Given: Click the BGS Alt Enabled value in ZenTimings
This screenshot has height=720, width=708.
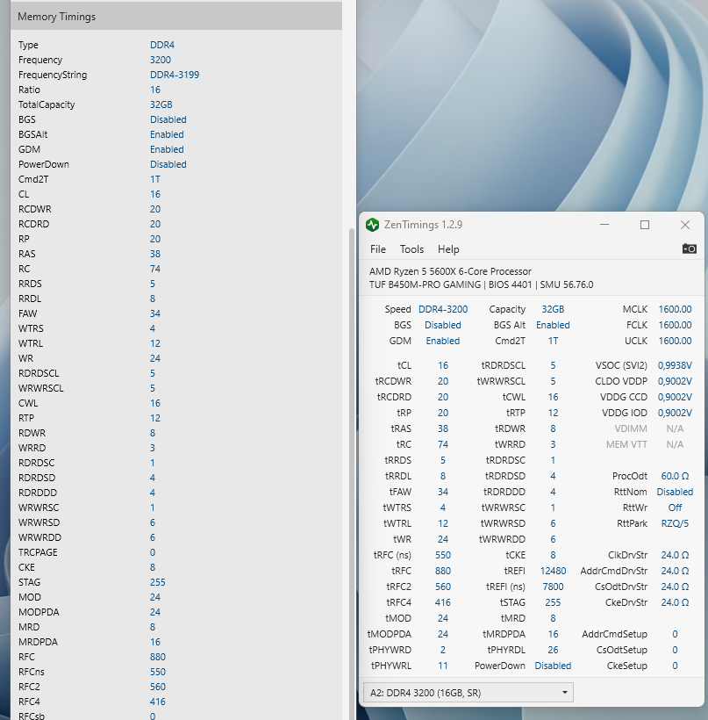Looking at the screenshot, I should (553, 325).
